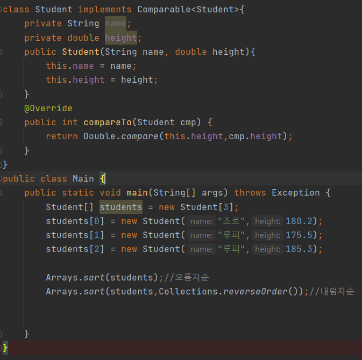The height and width of the screenshot is (360, 362).
Task: Click 'throws' keyword
Action: click(250, 193)
